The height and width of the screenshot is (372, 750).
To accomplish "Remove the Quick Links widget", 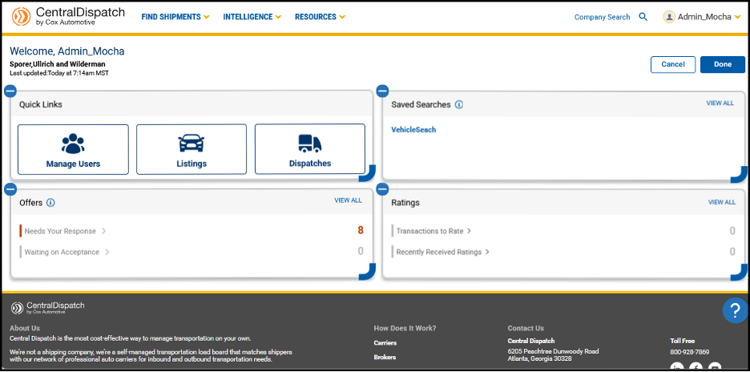I will 10,91.
